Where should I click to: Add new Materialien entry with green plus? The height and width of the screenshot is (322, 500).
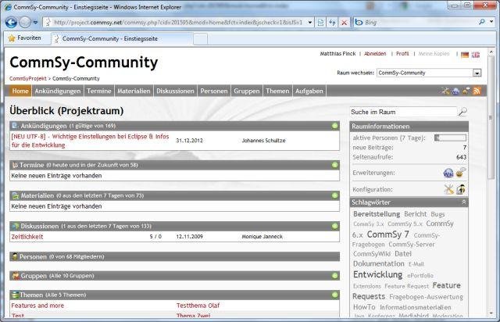[334, 195]
